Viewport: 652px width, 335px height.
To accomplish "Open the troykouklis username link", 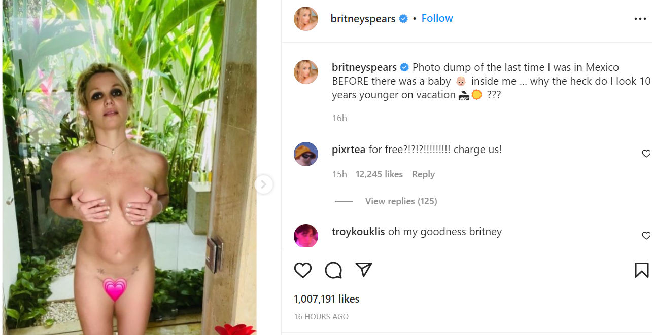I will click(358, 232).
